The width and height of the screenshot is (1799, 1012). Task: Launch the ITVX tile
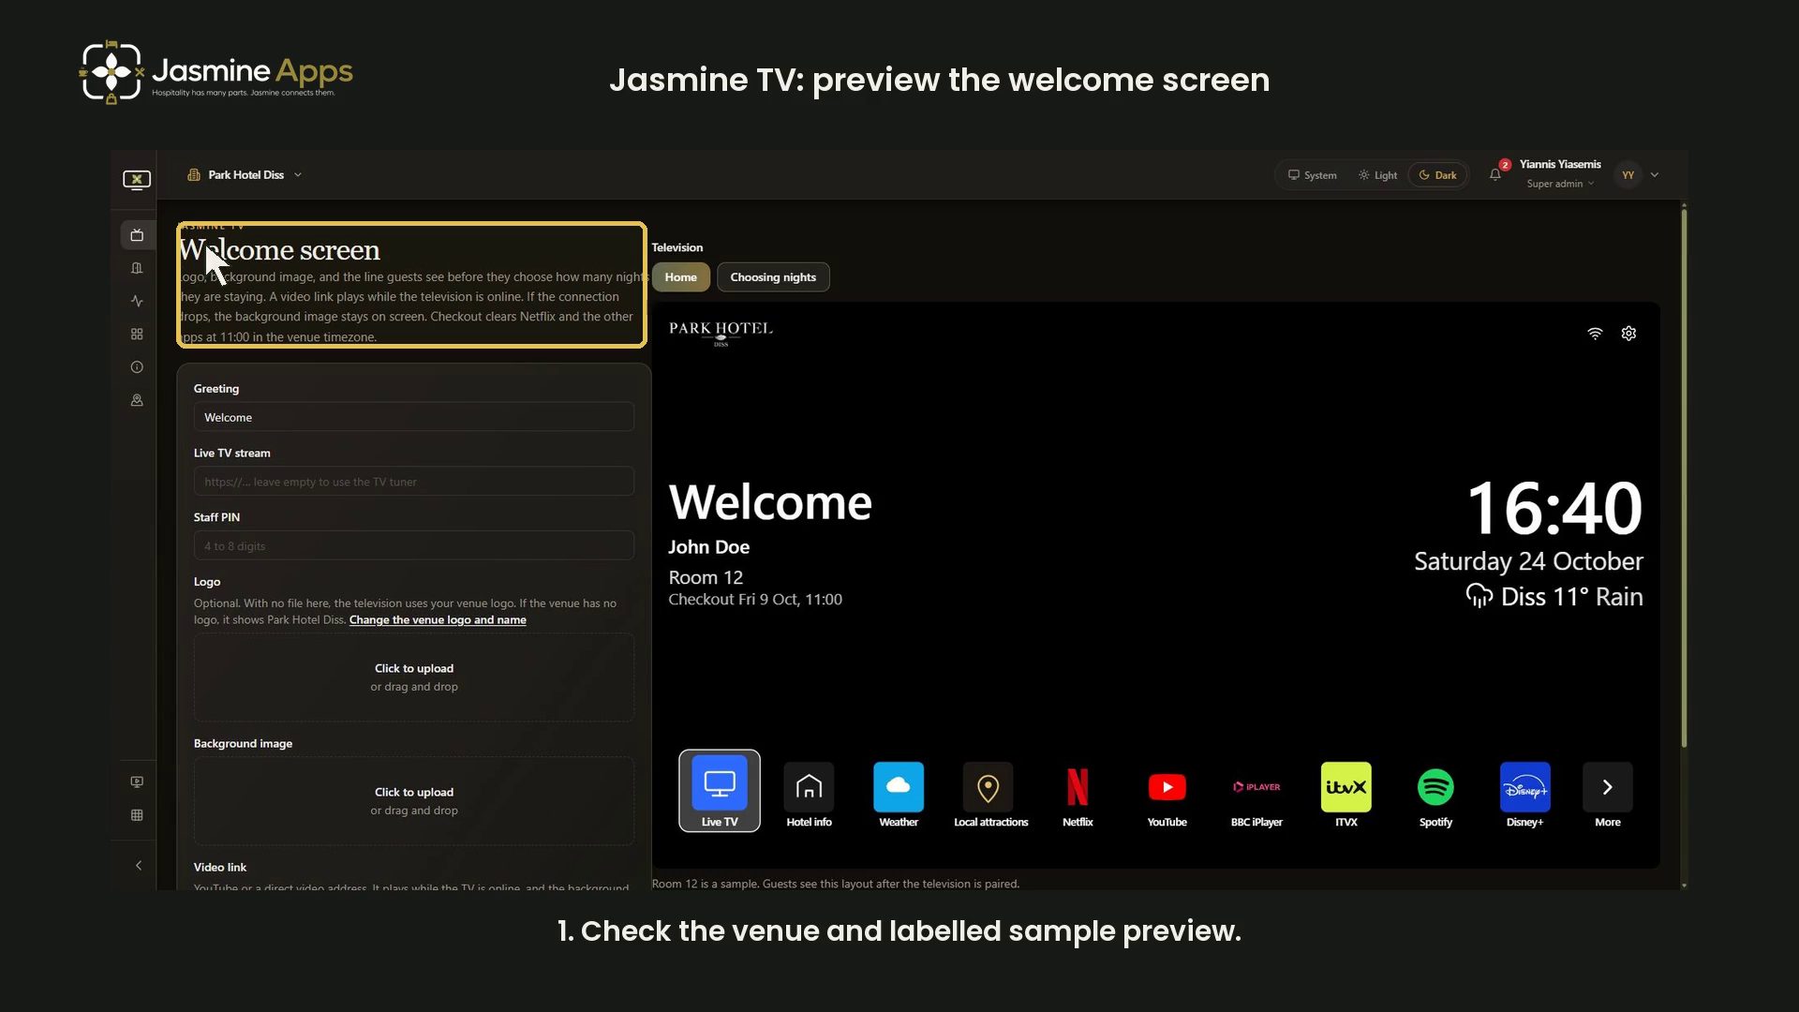point(1346,795)
